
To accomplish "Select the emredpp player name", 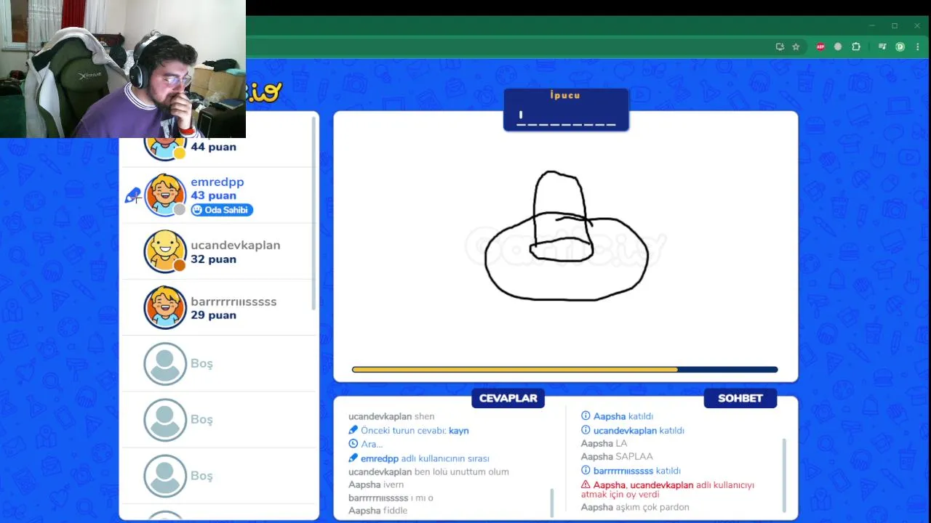I will (217, 182).
